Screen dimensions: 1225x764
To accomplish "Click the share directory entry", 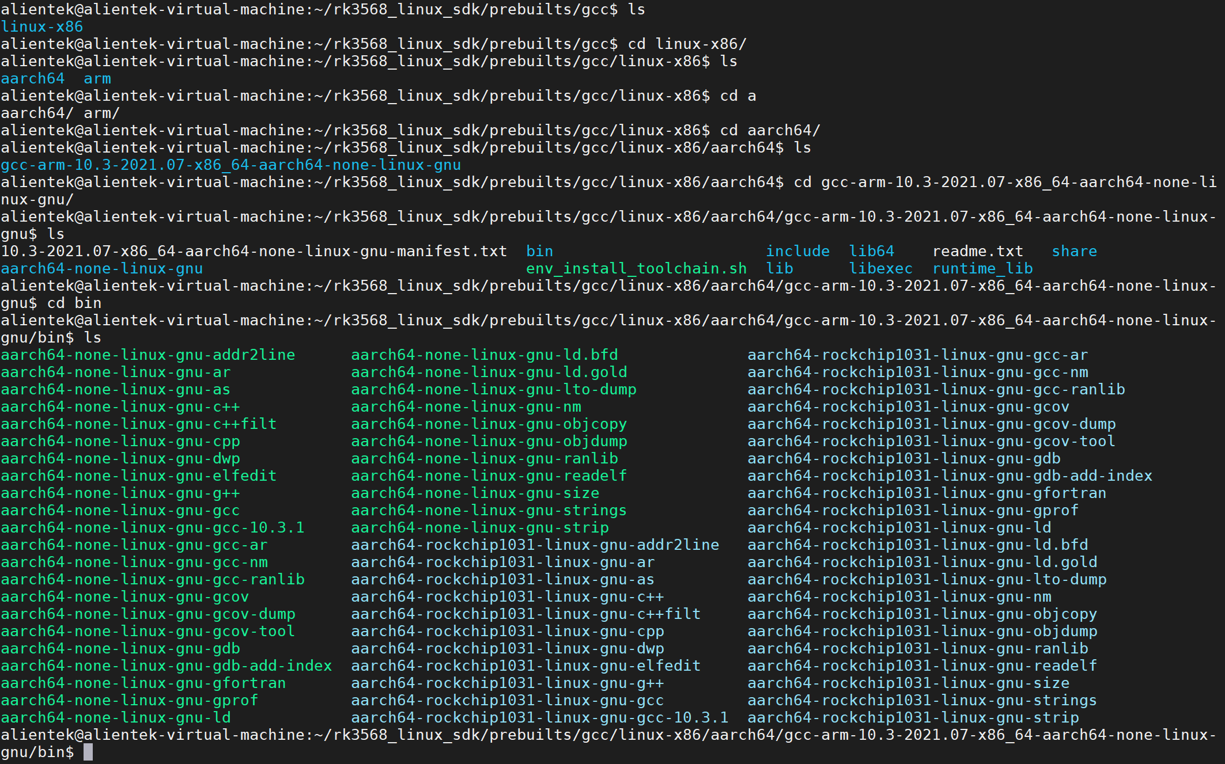I will click(x=1074, y=252).
